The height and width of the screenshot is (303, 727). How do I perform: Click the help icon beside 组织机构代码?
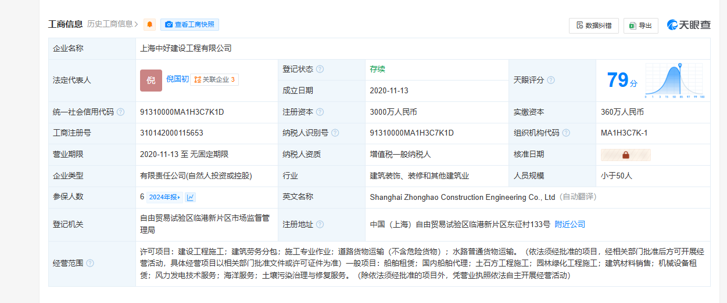click(x=566, y=133)
